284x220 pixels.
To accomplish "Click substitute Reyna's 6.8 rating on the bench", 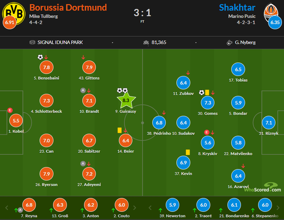I will (29, 205).
